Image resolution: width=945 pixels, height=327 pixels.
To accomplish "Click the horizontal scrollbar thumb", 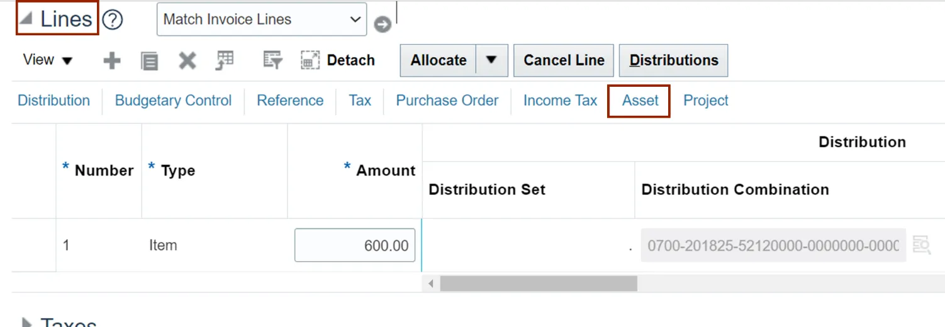I will pos(539,284).
